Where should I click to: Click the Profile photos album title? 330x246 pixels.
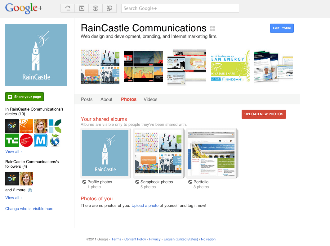pos(100,182)
